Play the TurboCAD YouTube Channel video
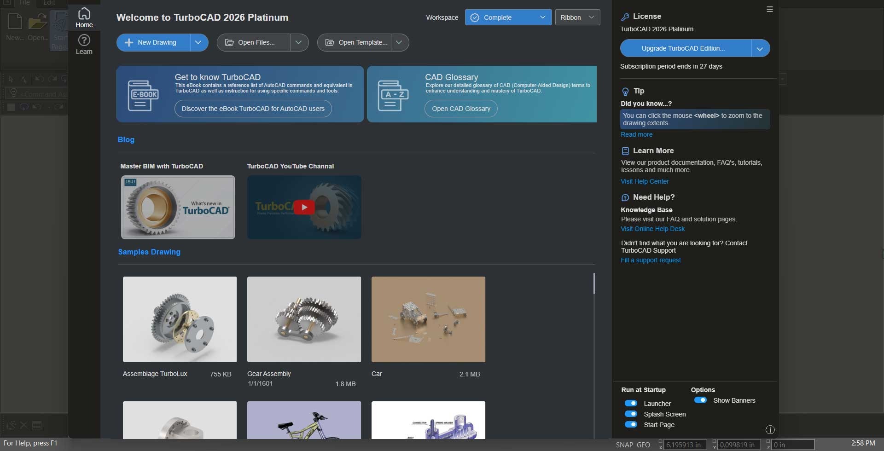This screenshot has height=451, width=884. [x=304, y=207]
